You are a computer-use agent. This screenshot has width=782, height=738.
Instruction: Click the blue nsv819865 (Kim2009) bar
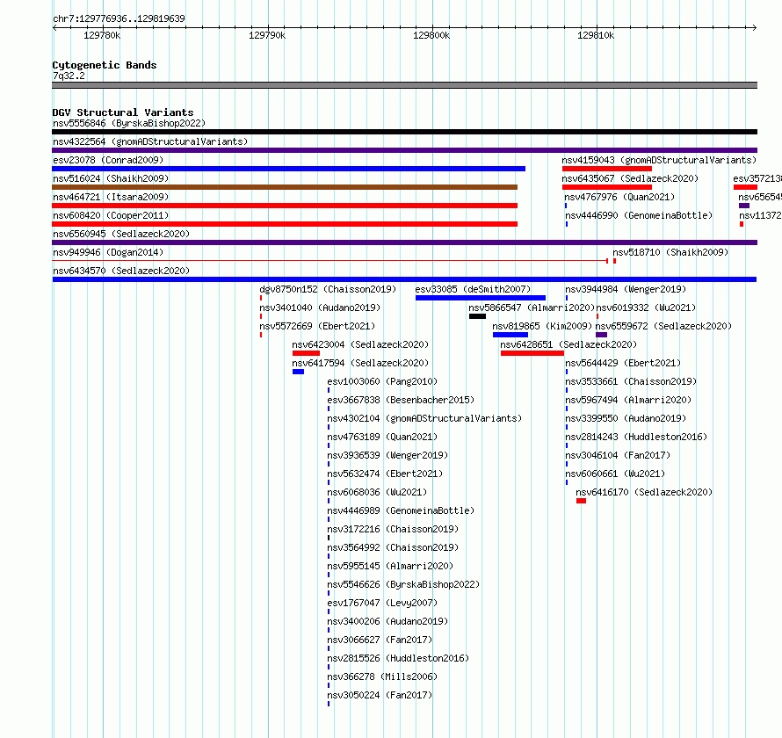(510, 335)
